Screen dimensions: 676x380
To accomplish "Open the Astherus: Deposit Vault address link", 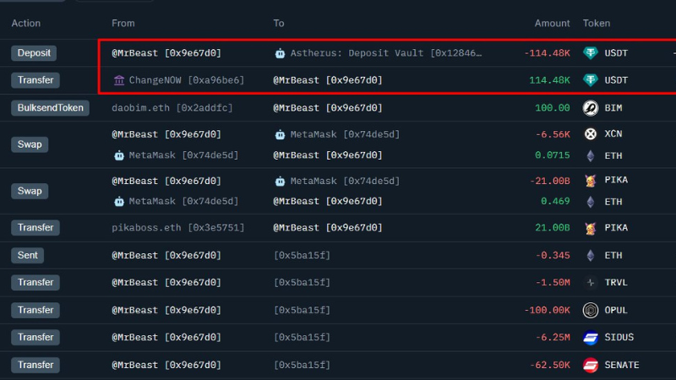I will (x=386, y=53).
